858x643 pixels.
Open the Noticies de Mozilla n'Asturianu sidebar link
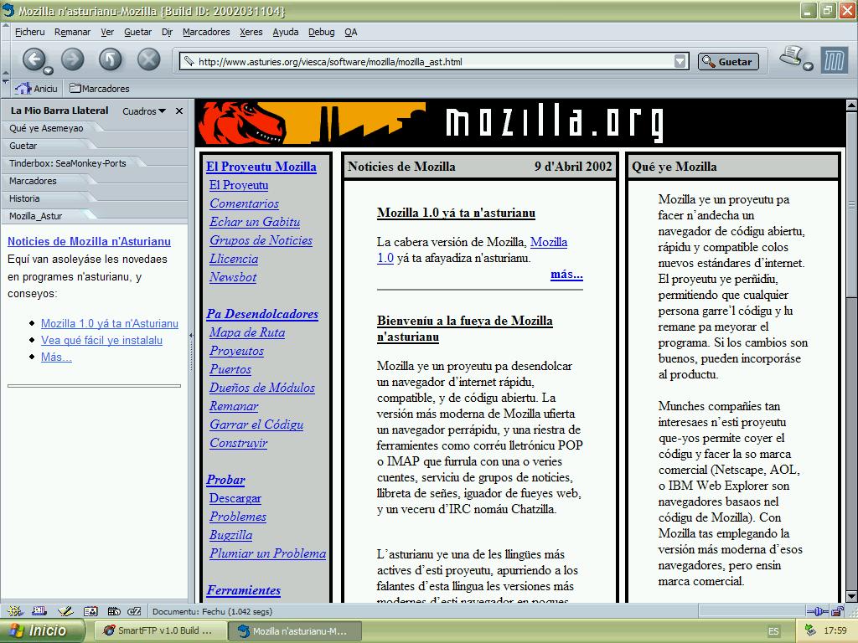(x=89, y=241)
